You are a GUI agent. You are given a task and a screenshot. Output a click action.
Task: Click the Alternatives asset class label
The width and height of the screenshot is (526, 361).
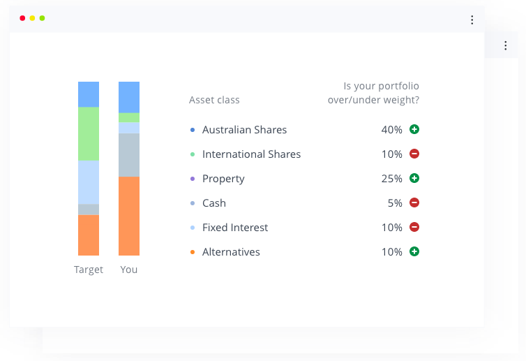(231, 252)
